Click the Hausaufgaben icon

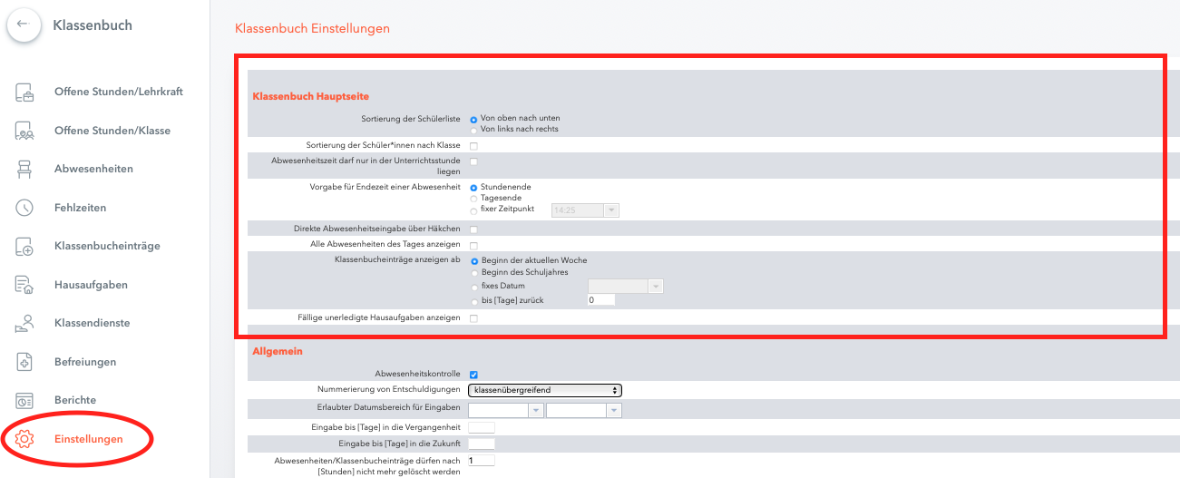[x=24, y=285]
